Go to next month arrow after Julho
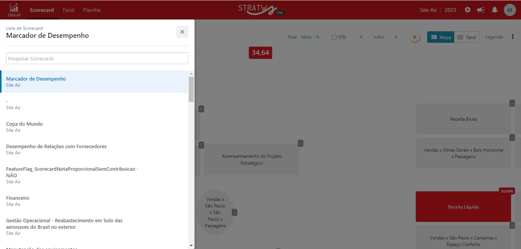This screenshot has width=521, height=249. coord(396,37)
